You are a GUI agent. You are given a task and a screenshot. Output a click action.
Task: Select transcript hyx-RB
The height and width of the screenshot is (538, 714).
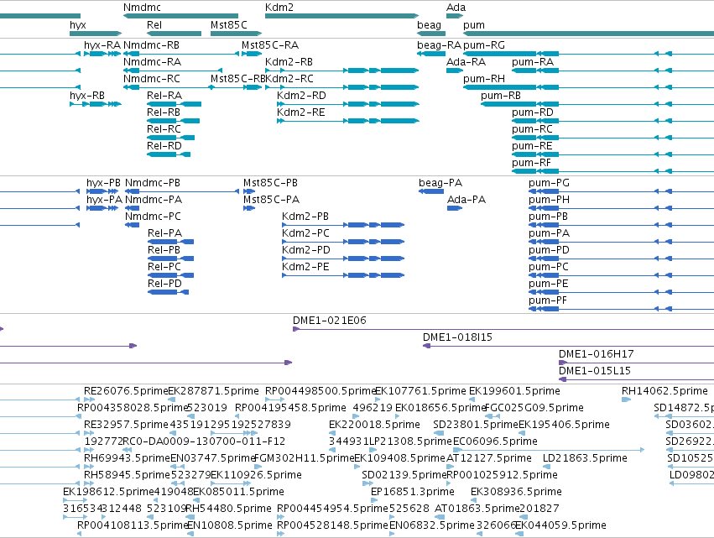[x=87, y=96]
